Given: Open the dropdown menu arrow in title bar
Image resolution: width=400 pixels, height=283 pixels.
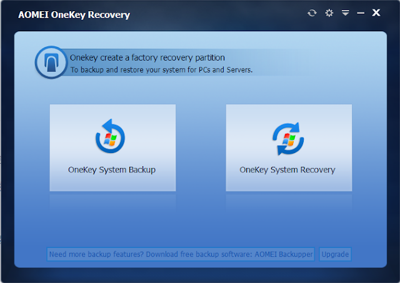Looking at the screenshot, I should coord(346,12).
